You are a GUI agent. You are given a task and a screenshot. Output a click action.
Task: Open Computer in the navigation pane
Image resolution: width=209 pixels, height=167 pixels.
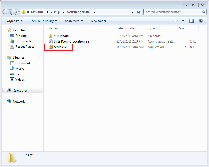pyautogui.click(x=20, y=91)
